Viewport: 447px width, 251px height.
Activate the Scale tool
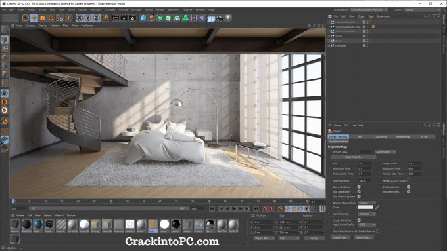43,18
